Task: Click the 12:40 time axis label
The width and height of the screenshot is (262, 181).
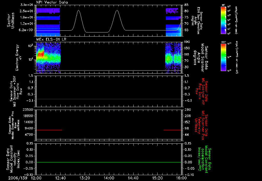Action: coord(60,178)
